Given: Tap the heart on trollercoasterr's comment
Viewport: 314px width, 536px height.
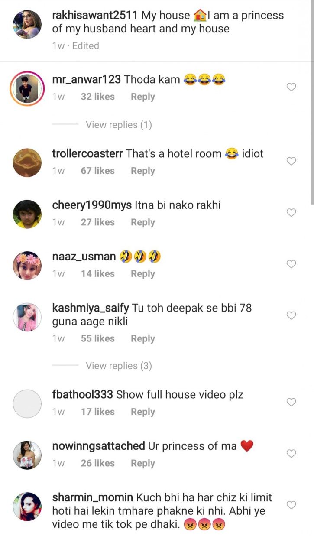Looking at the screenshot, I should point(291,161).
